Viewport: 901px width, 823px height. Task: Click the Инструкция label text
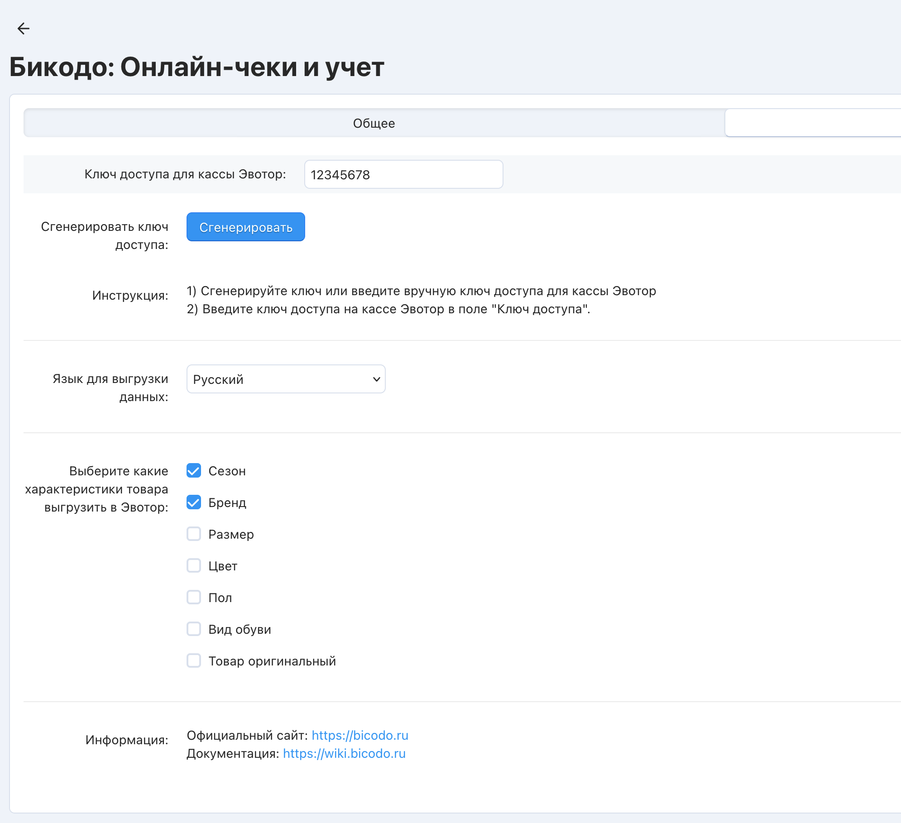coord(130,296)
